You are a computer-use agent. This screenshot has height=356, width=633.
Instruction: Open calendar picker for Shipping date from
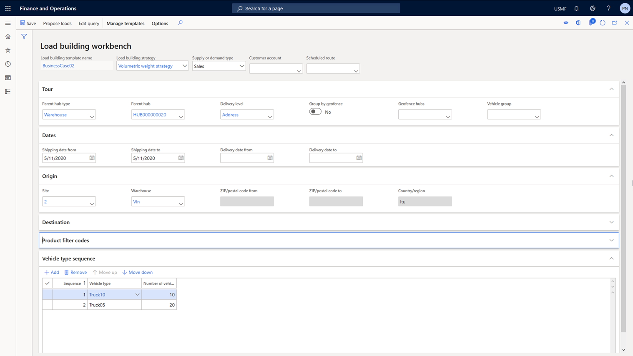(x=92, y=158)
